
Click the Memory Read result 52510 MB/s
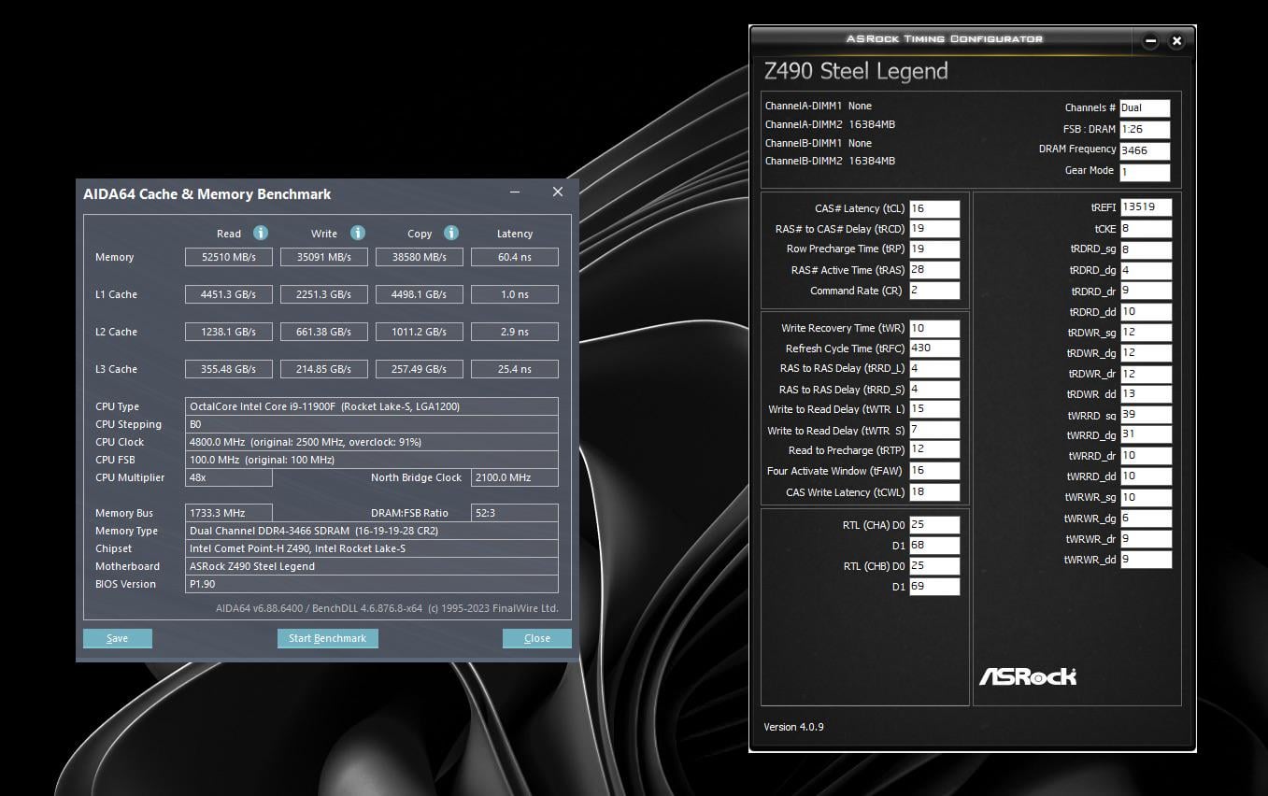point(229,257)
